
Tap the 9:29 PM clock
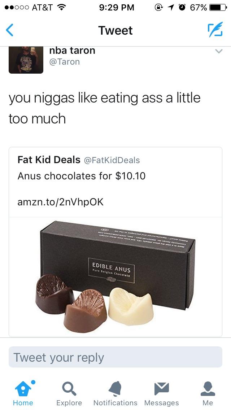pyautogui.click(x=117, y=8)
